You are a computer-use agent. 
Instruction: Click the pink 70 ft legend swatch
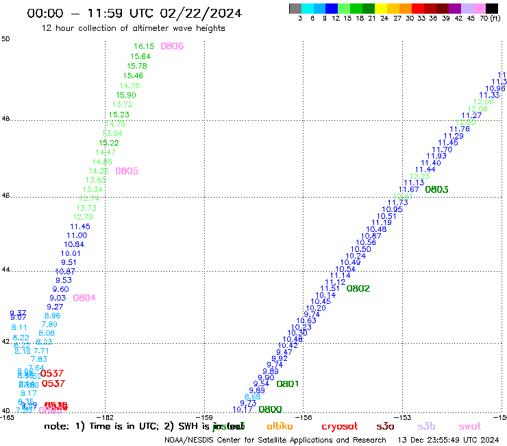click(479, 8)
